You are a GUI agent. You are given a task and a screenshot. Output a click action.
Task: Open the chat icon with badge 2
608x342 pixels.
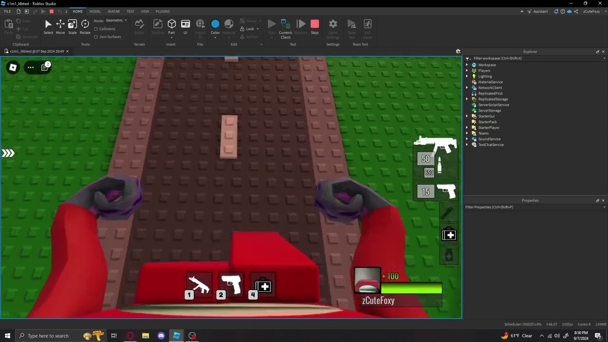[x=45, y=67]
